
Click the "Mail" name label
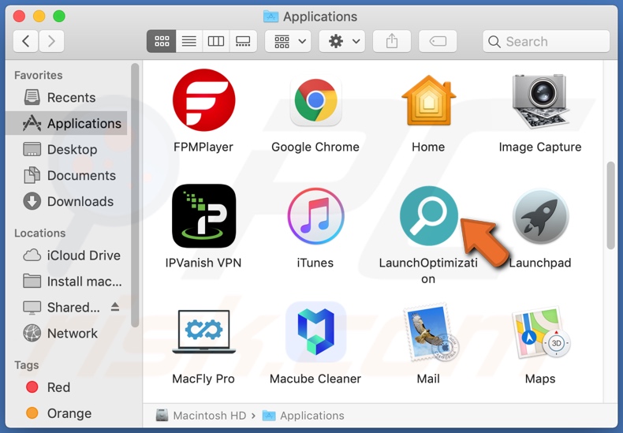click(x=428, y=379)
